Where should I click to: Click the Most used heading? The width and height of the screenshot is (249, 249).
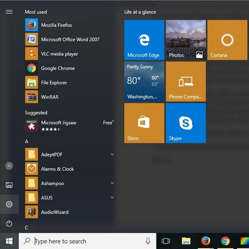tap(36, 12)
